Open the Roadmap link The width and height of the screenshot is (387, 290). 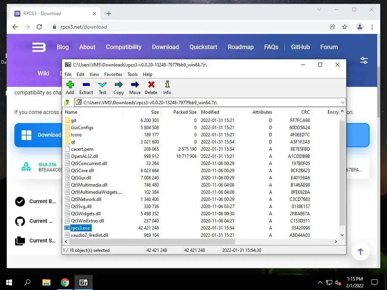pyautogui.click(x=241, y=47)
